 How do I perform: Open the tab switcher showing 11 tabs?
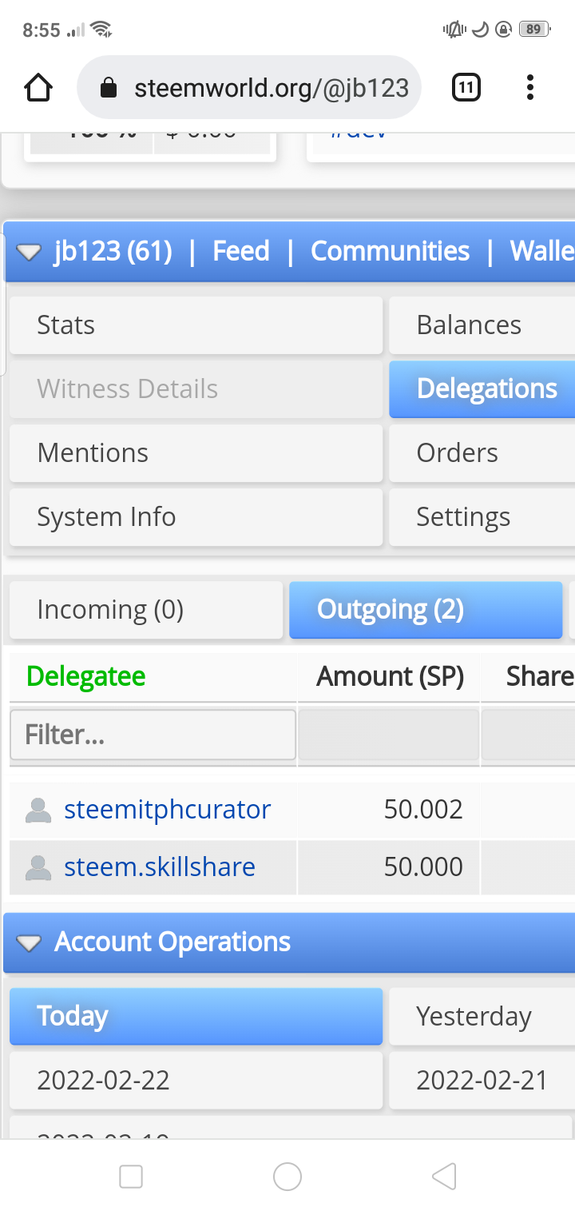(x=466, y=87)
